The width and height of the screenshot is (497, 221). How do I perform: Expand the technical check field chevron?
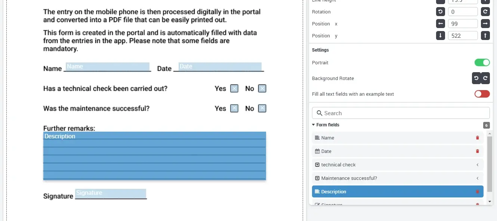(x=477, y=165)
